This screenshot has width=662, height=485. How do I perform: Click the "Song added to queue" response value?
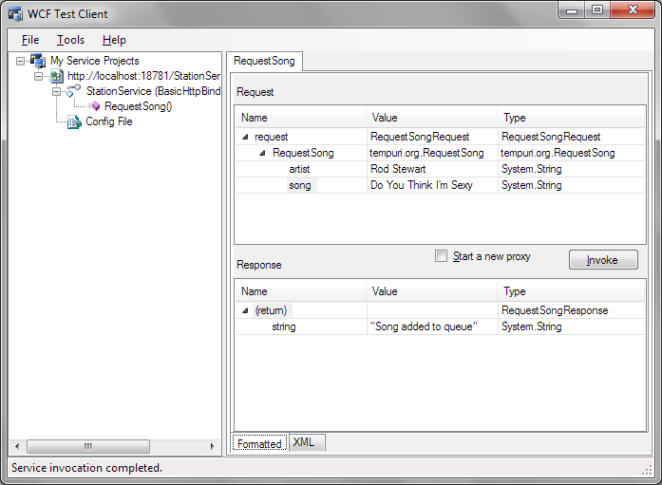[x=424, y=326]
